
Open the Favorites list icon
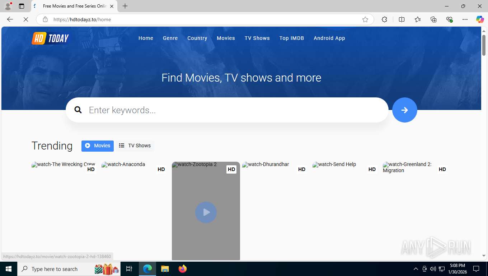pyautogui.click(x=418, y=19)
